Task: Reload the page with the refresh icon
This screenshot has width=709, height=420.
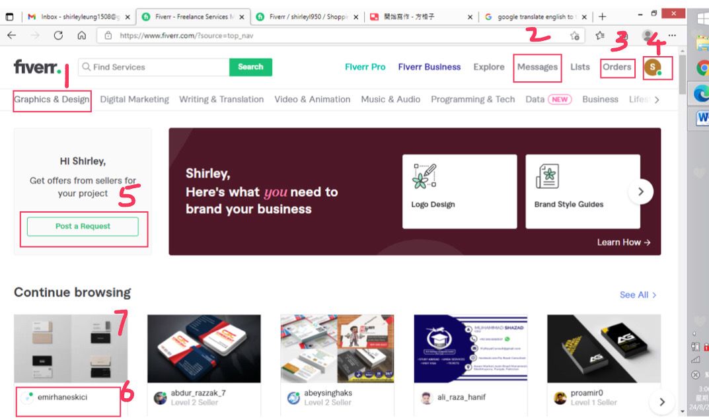Action: pos(58,35)
